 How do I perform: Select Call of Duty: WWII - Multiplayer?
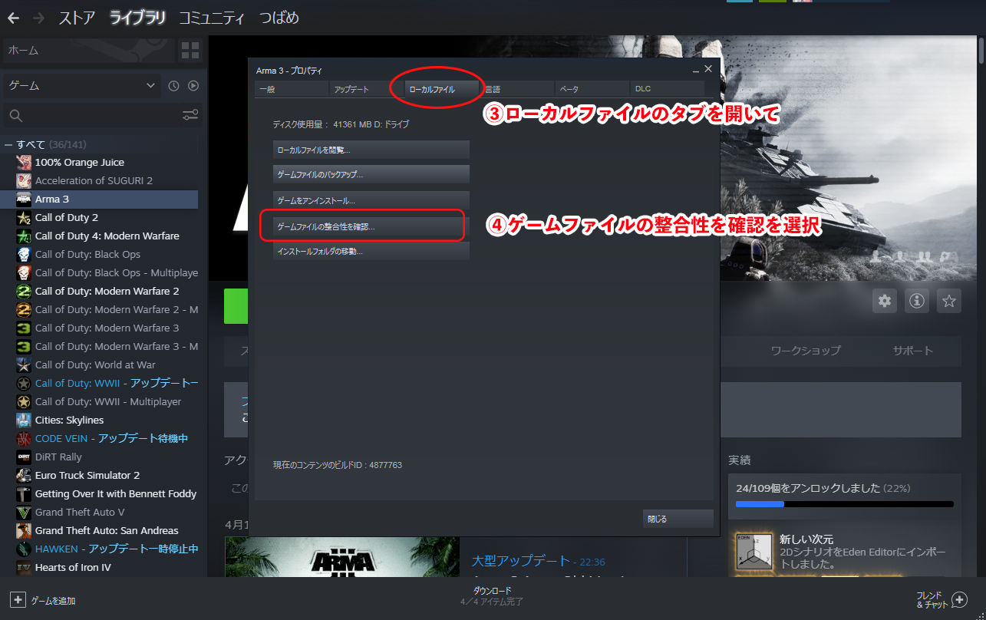tap(100, 401)
